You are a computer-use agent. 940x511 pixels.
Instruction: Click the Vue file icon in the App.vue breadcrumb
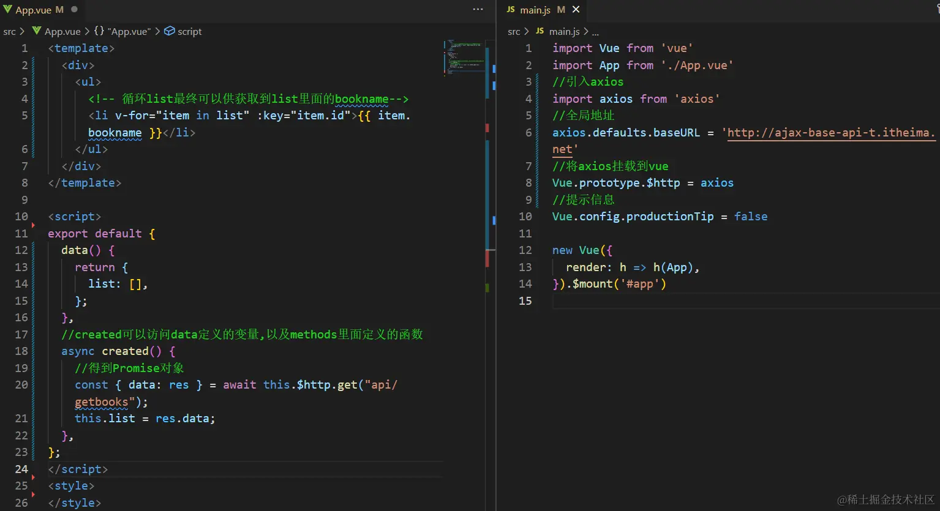tap(37, 31)
